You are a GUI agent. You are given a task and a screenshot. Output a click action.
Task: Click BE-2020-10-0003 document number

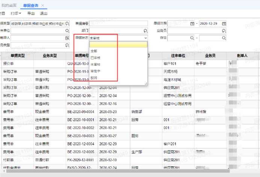81,136
